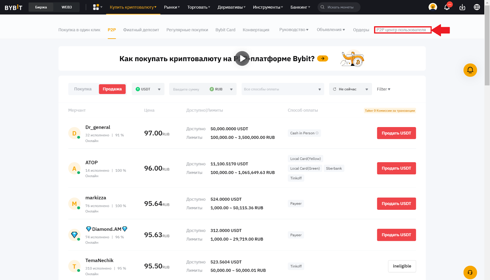Click TemaNechik merchant avatar
Viewport: 490px width, 280px height.
[x=74, y=266]
